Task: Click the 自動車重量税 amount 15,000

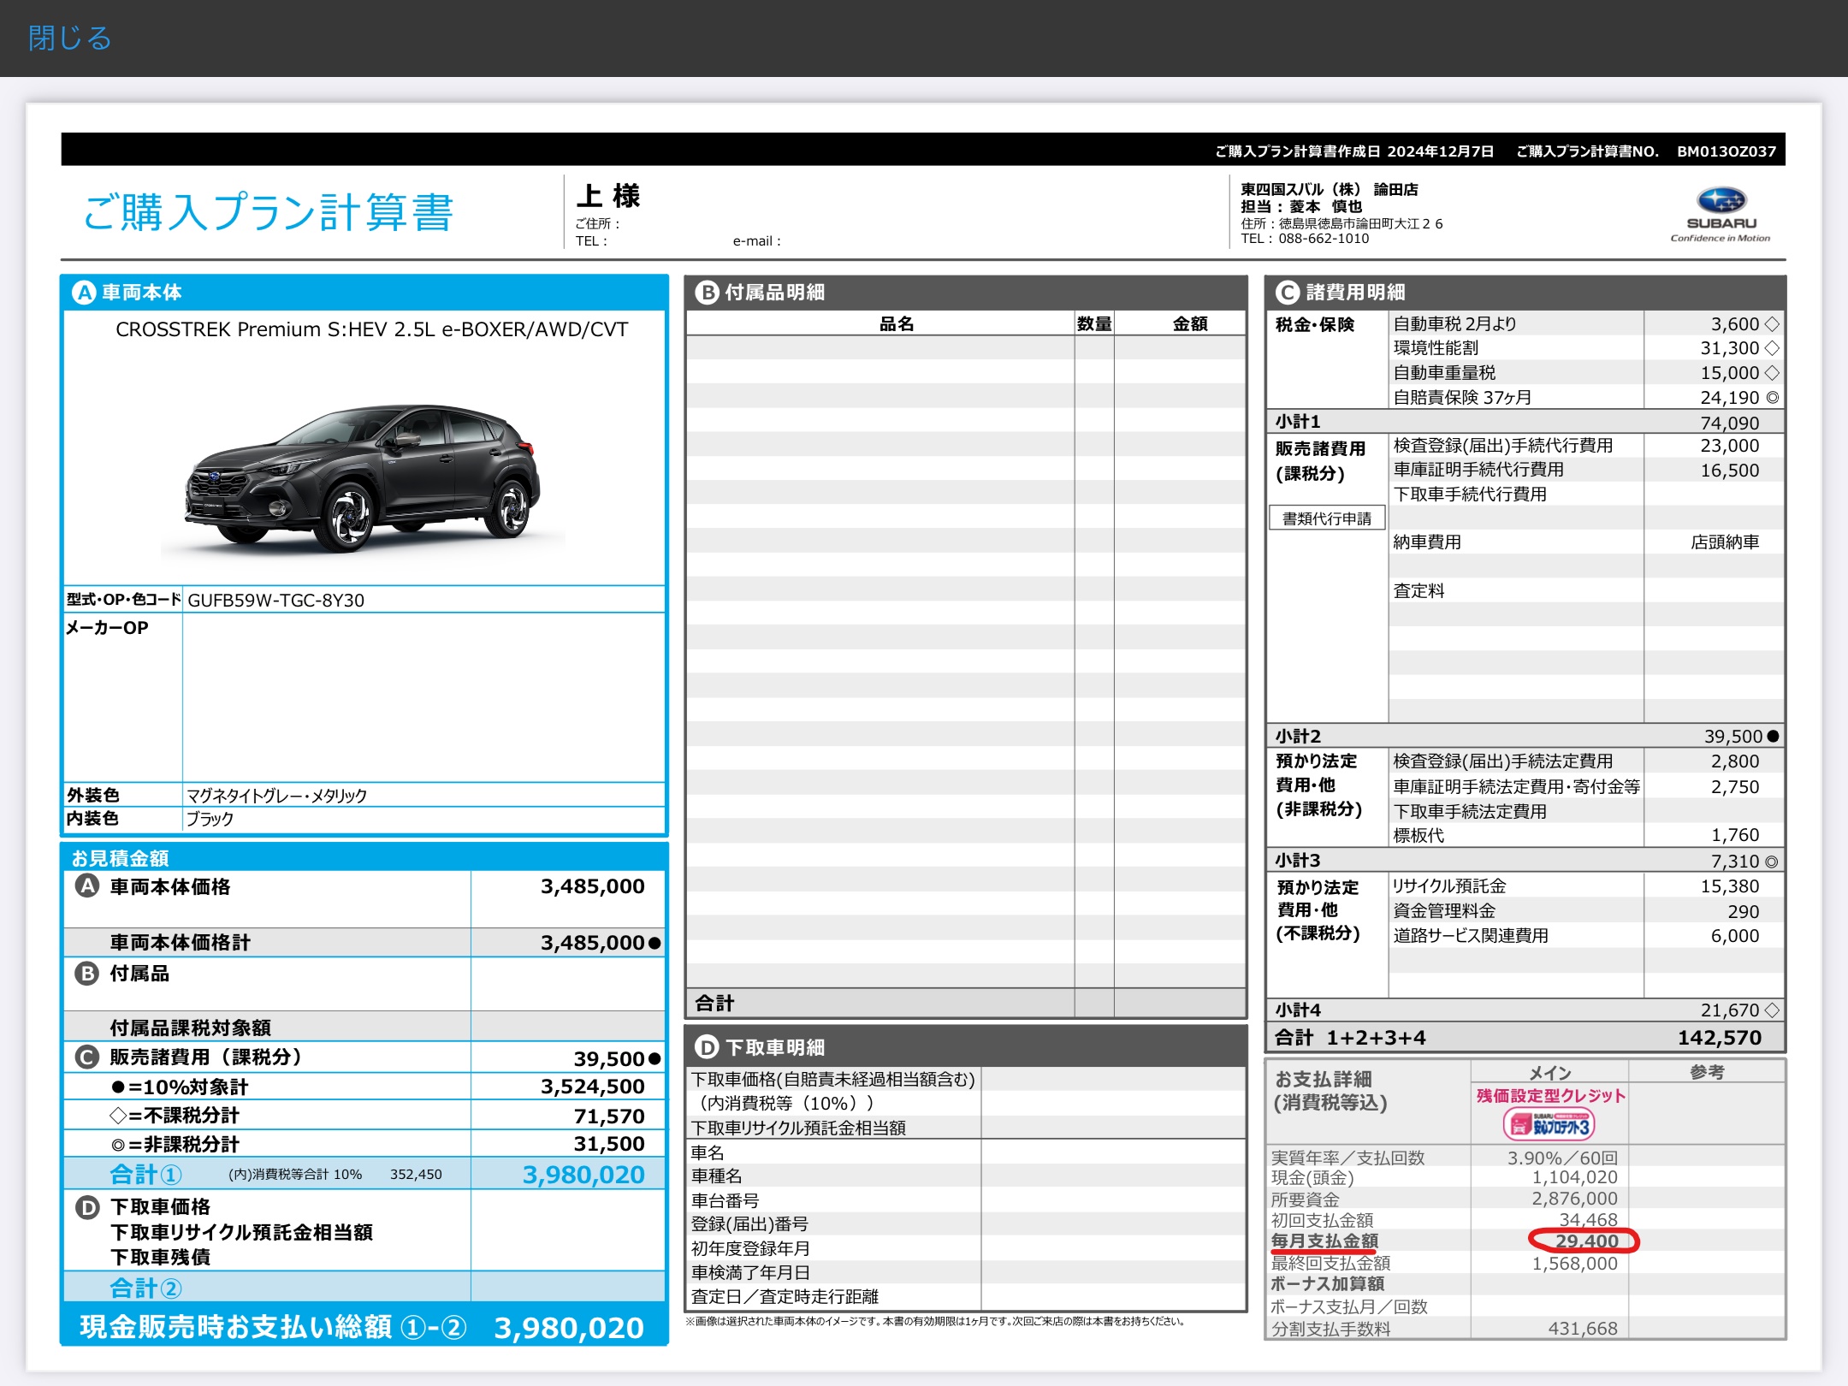Action: coord(1730,373)
